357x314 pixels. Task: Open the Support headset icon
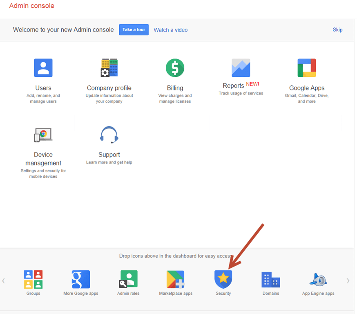click(109, 135)
